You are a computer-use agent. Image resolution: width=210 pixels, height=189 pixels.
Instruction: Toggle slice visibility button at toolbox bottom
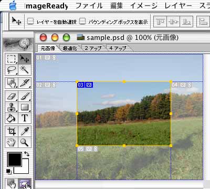25,184
